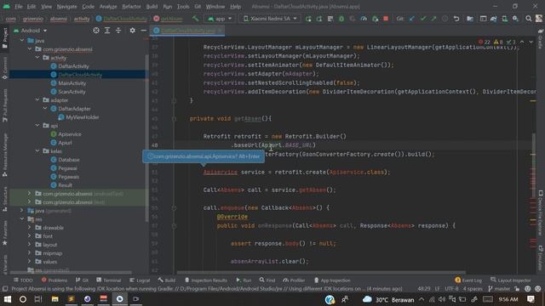Click Collapse All in project panel
The width and height of the screenshot is (545, 306).
click(x=118, y=31)
